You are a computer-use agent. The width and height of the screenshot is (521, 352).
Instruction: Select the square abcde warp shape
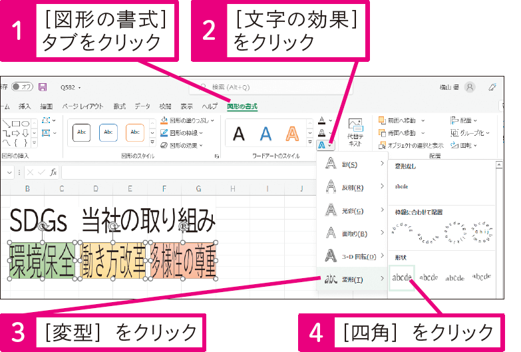coord(402,277)
